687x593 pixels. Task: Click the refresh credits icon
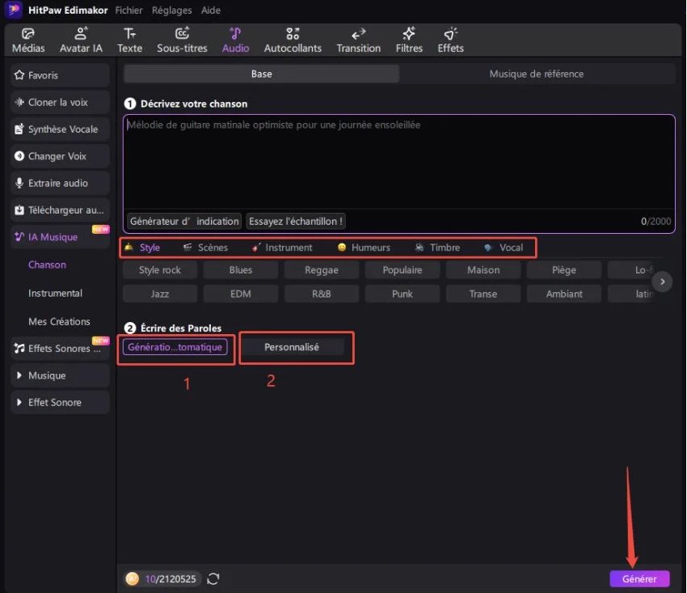pyautogui.click(x=213, y=578)
